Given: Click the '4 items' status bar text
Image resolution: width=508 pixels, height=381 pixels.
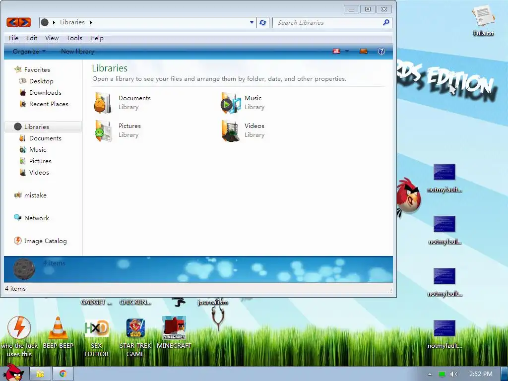Looking at the screenshot, I should 15,288.
